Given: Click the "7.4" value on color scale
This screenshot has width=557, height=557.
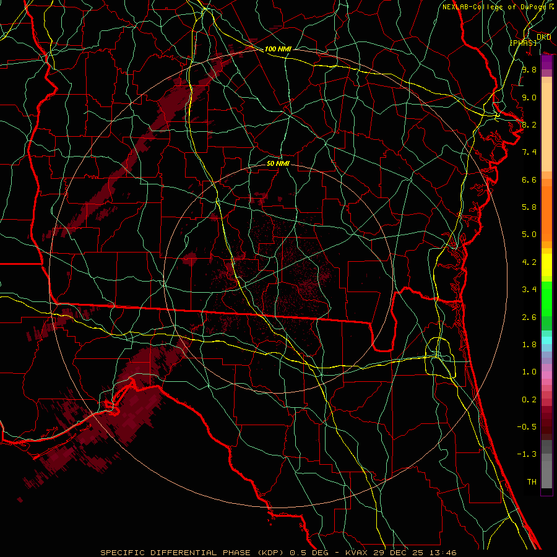Looking at the screenshot, I should tap(529, 152).
